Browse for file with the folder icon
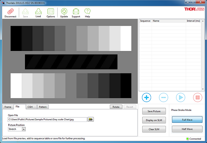The image size is (207, 143). coord(91,119)
